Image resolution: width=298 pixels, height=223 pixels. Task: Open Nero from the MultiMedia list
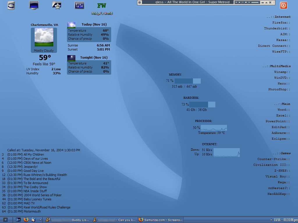tap(284, 84)
